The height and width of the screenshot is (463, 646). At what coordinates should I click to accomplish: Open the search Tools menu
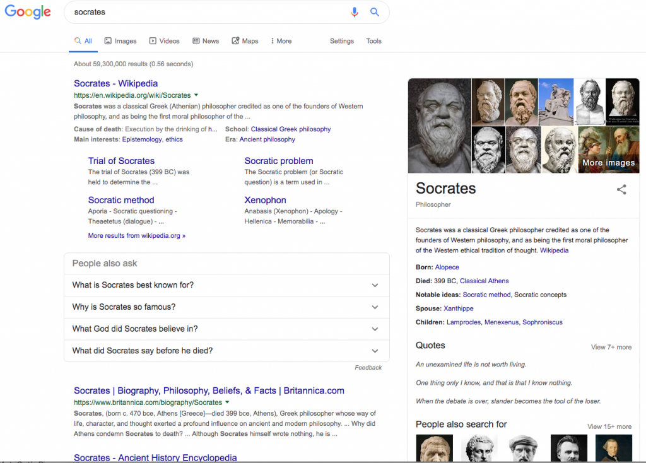tap(373, 41)
